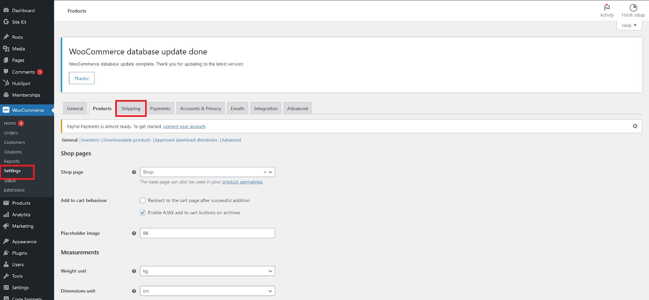Click the Marketing megaphone icon

pos(6,226)
